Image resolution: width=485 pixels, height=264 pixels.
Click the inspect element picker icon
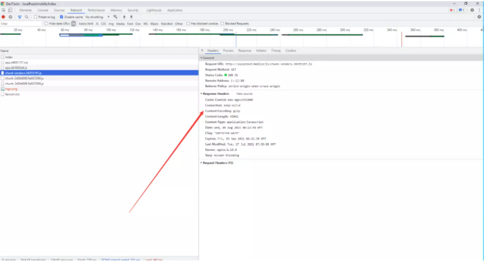coord(4,10)
